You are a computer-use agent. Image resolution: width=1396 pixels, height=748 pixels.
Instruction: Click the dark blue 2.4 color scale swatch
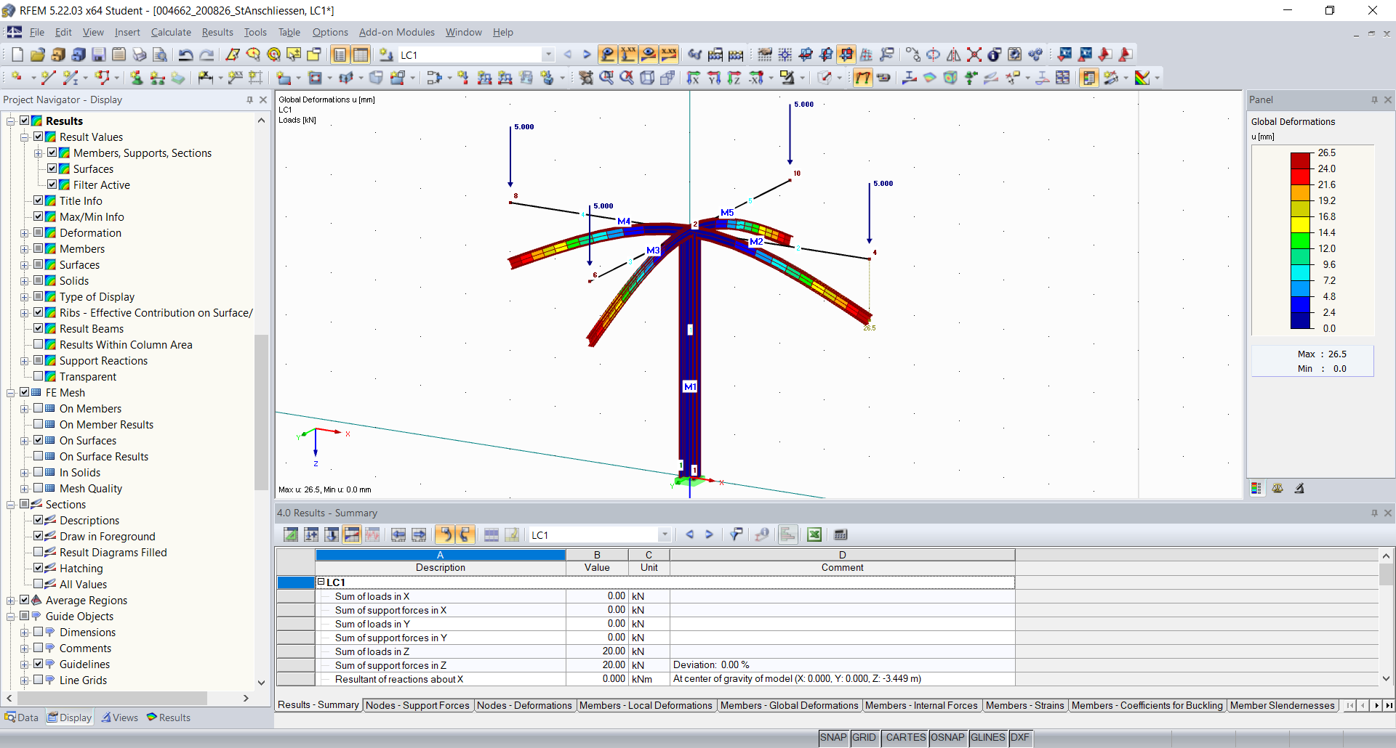[1301, 320]
